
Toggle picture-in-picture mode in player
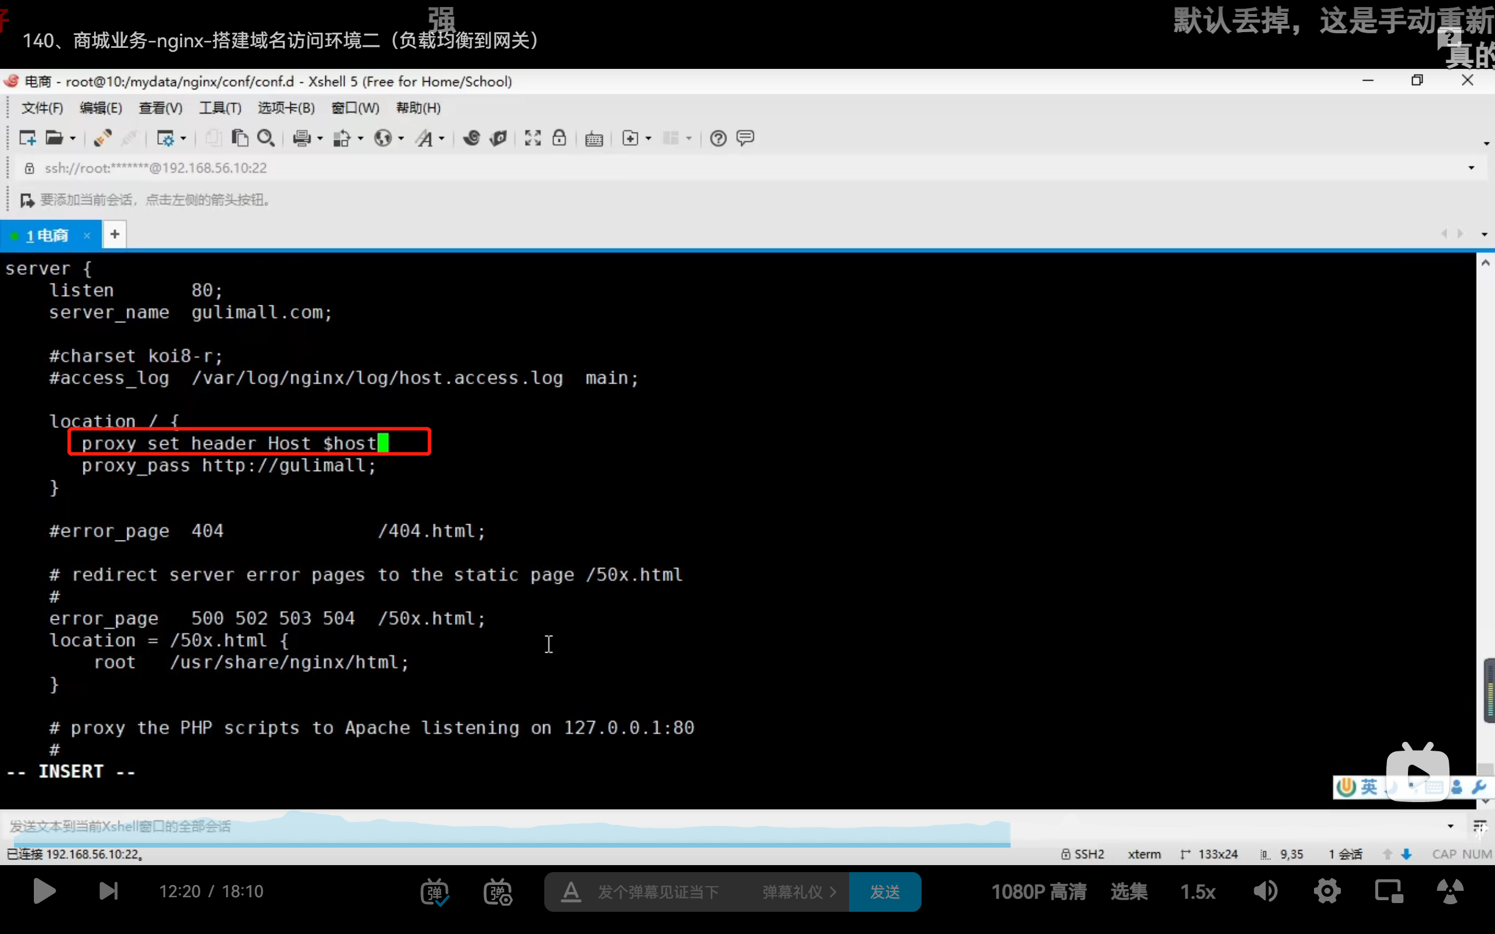point(1389,891)
